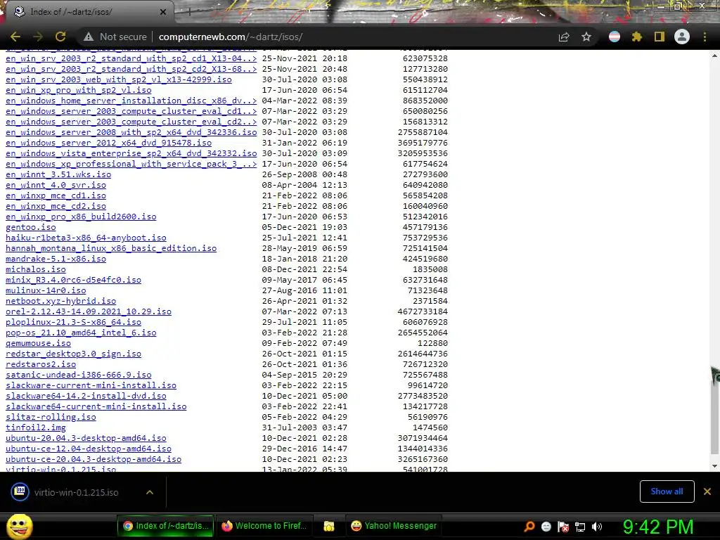The height and width of the screenshot is (540, 720).
Task: Click page scrollbar down arrow
Action: pyautogui.click(x=714, y=466)
